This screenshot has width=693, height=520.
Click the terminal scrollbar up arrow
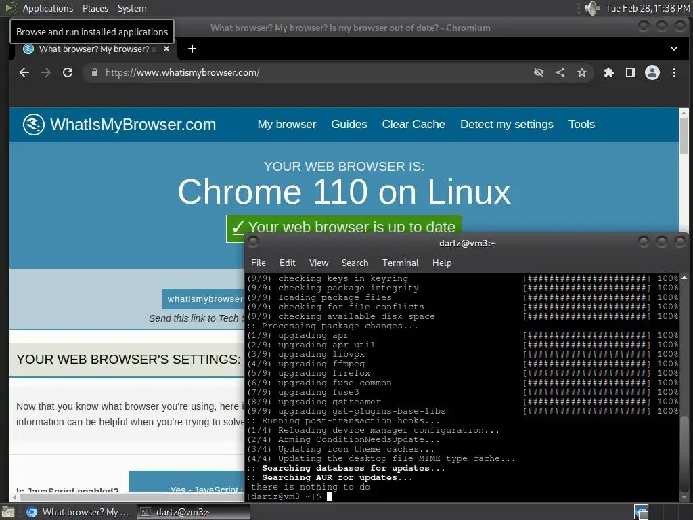(684, 278)
